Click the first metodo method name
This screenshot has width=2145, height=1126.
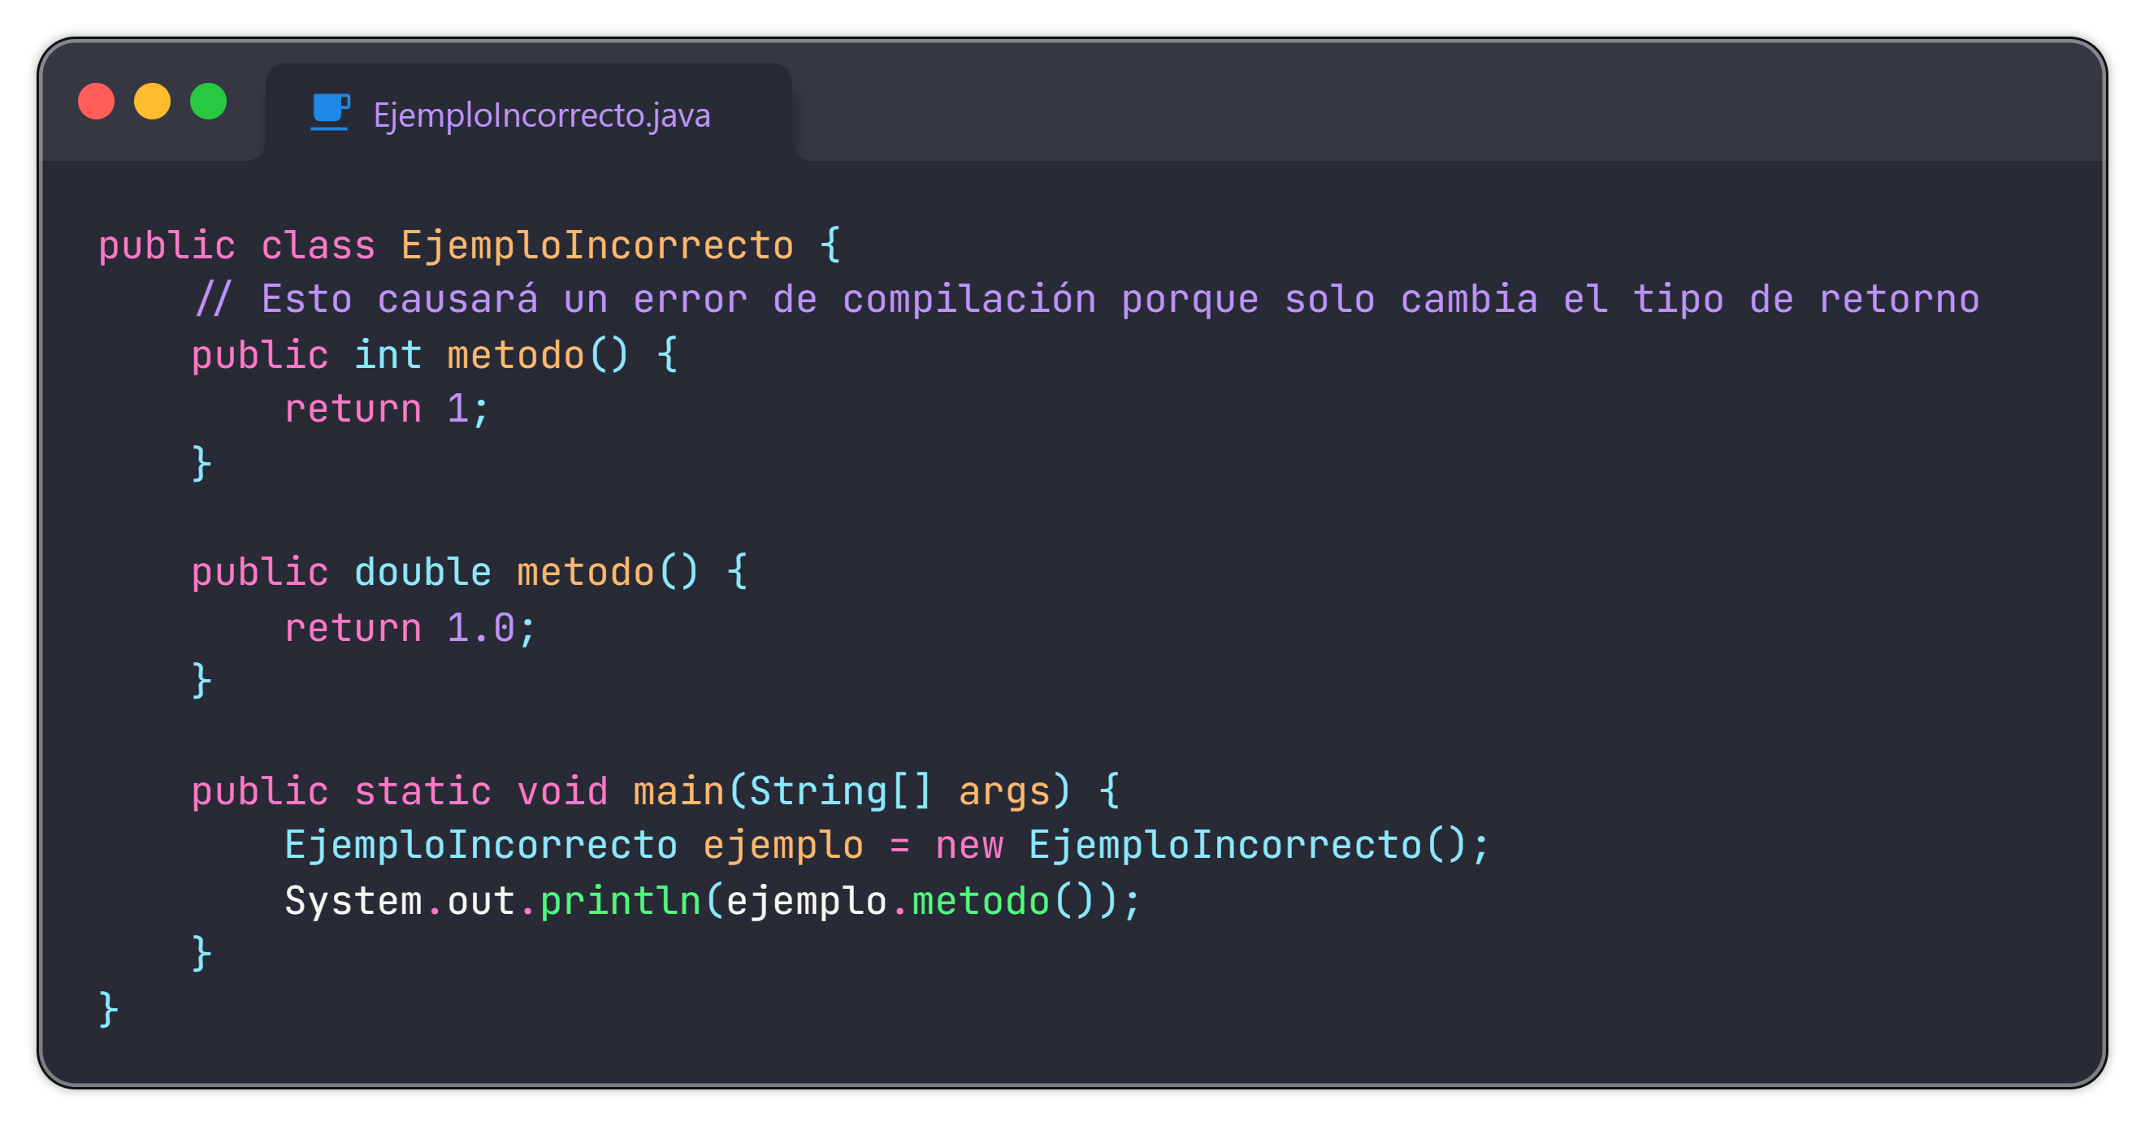click(x=515, y=356)
